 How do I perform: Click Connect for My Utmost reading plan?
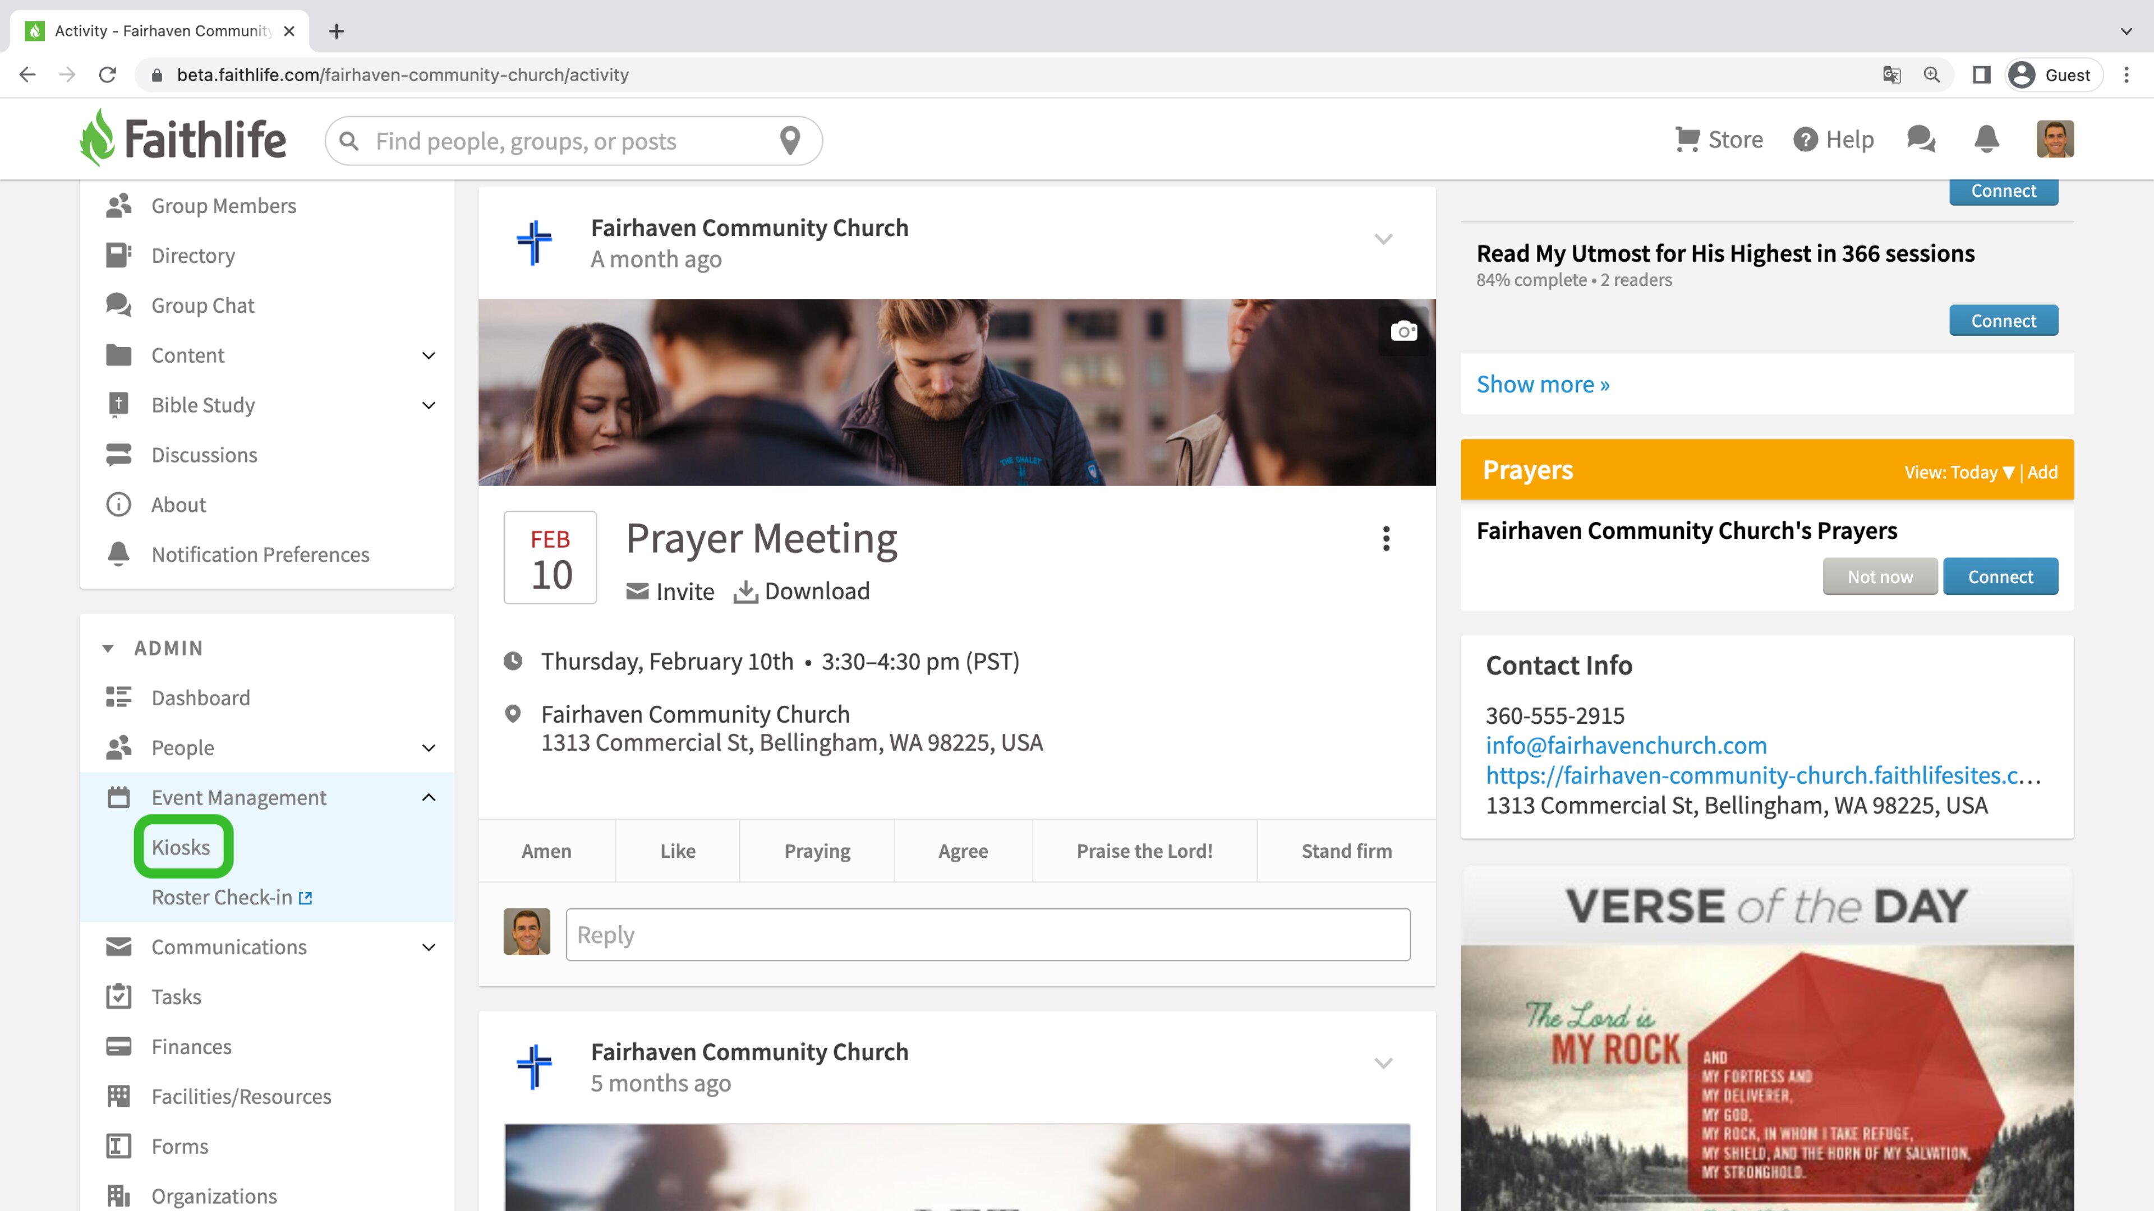click(2004, 320)
